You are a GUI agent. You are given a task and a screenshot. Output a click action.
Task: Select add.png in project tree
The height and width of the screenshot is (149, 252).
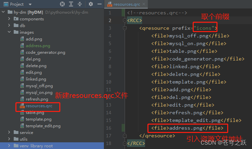(x=34, y=39)
